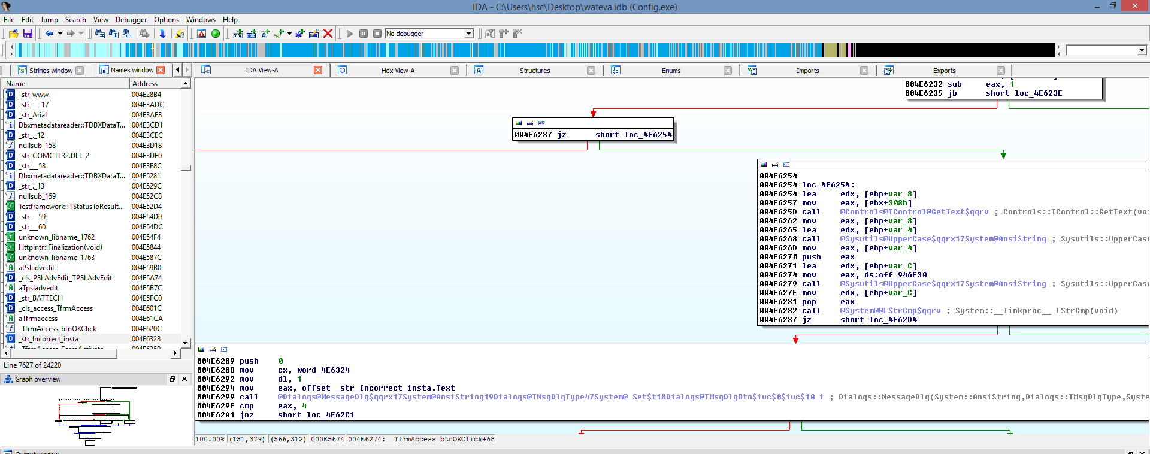Screen dimensions: 1150x454
Task: Click the Save database floppy icon
Action: [28, 34]
